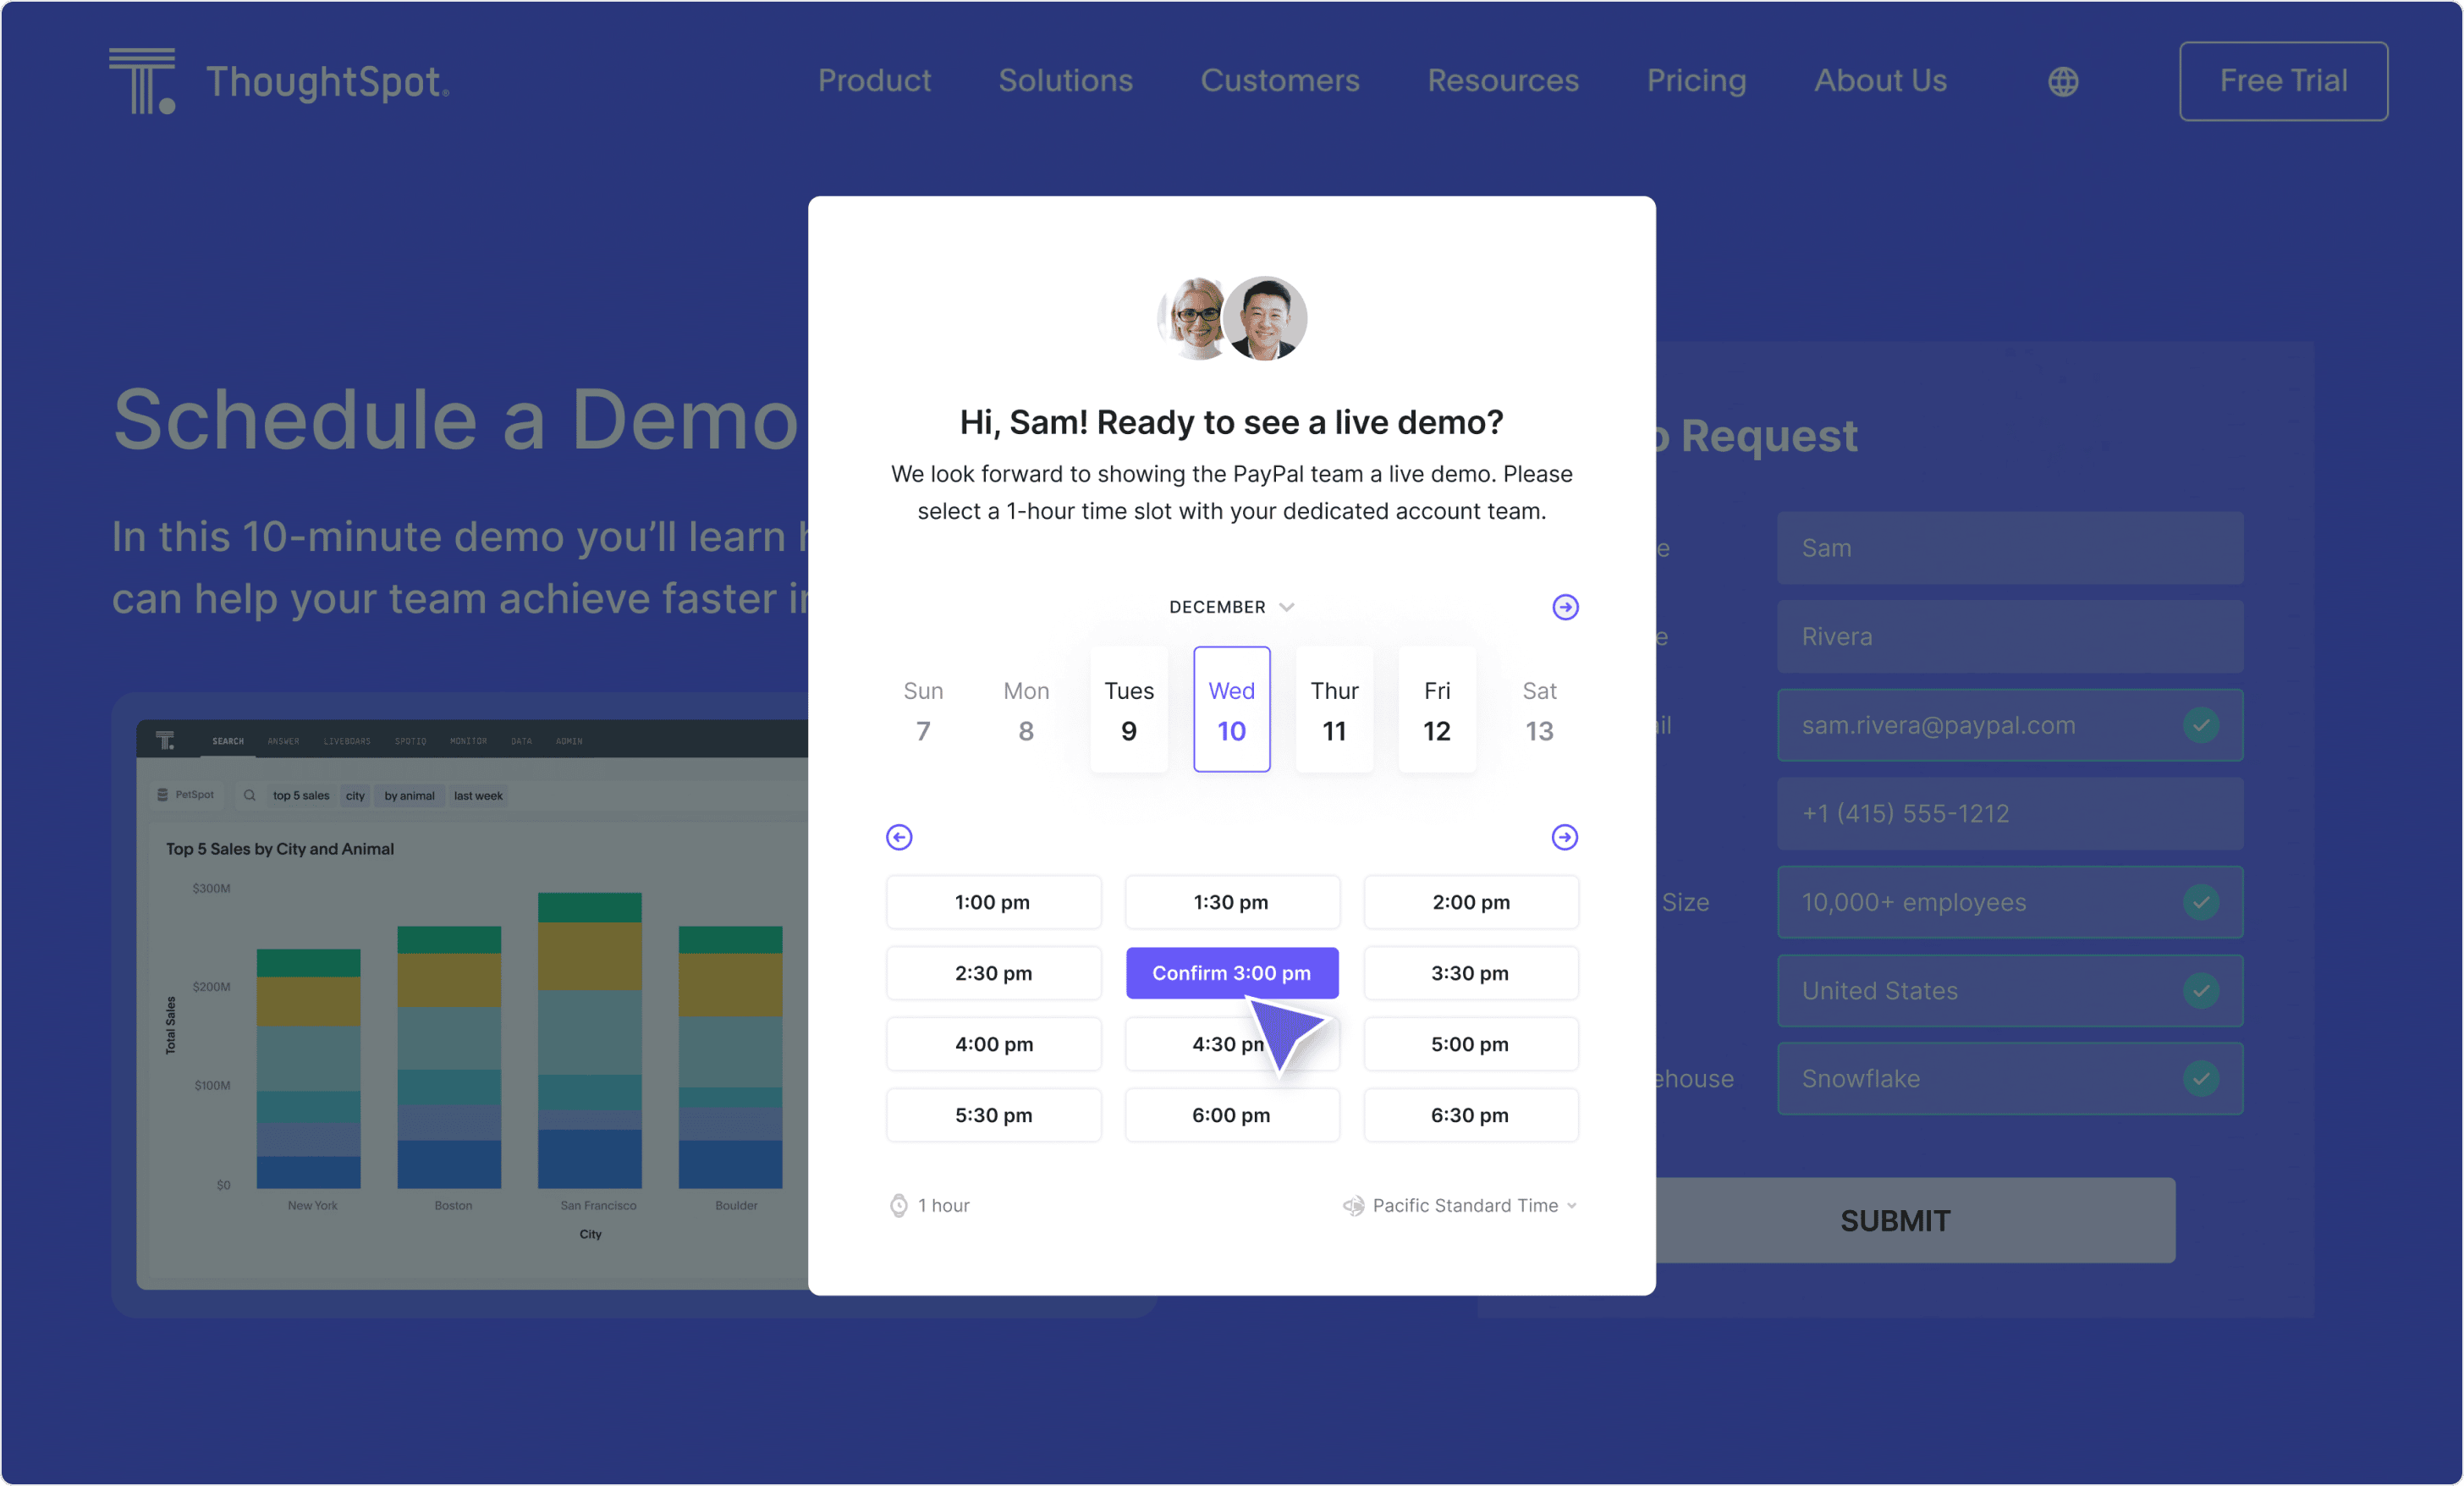The width and height of the screenshot is (2464, 1486).
Task: Click the phone field +1 (415) 555-1212
Action: [2010, 814]
